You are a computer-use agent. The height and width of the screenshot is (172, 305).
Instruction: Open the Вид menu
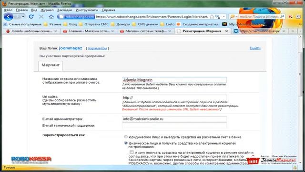coord(34,10)
